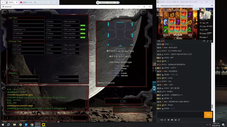Click the stream chat scrollbar thumb

coord(212,107)
